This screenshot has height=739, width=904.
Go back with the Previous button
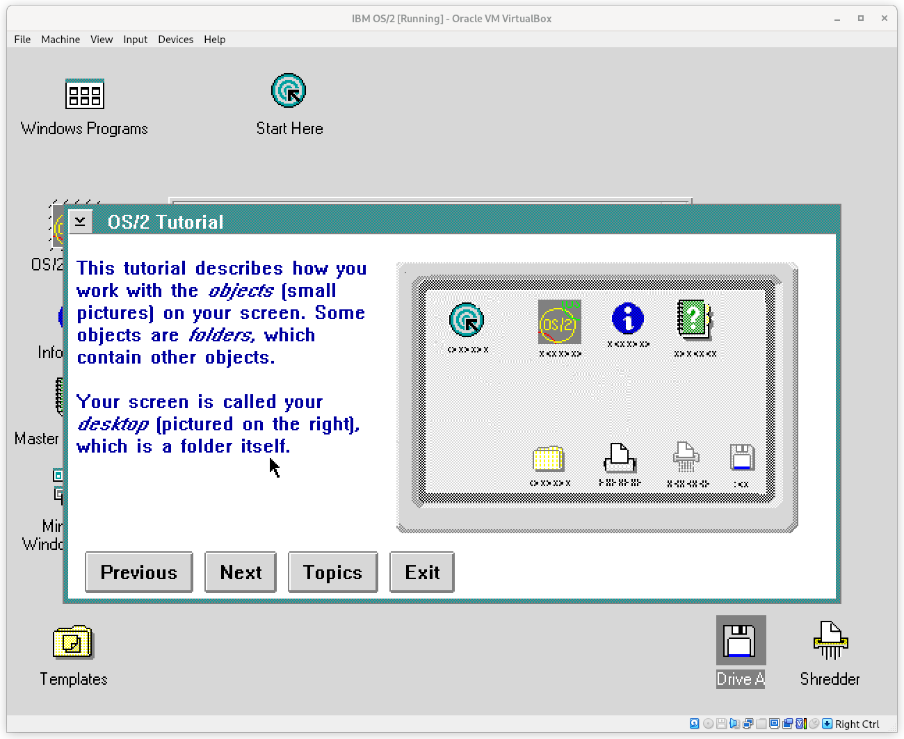pos(139,572)
